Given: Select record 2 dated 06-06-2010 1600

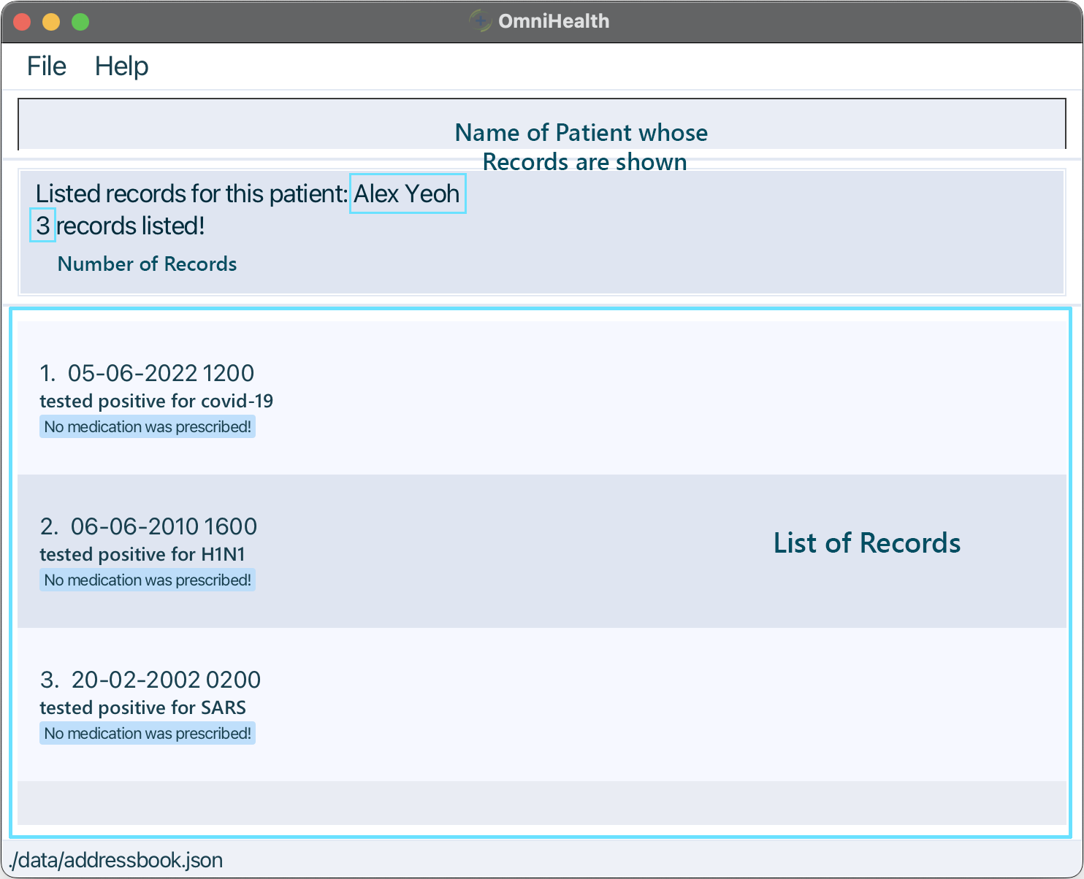Looking at the screenshot, I should (542, 551).
